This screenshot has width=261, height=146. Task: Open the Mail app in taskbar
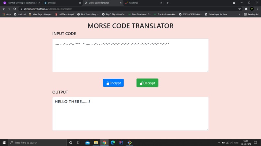point(87,142)
